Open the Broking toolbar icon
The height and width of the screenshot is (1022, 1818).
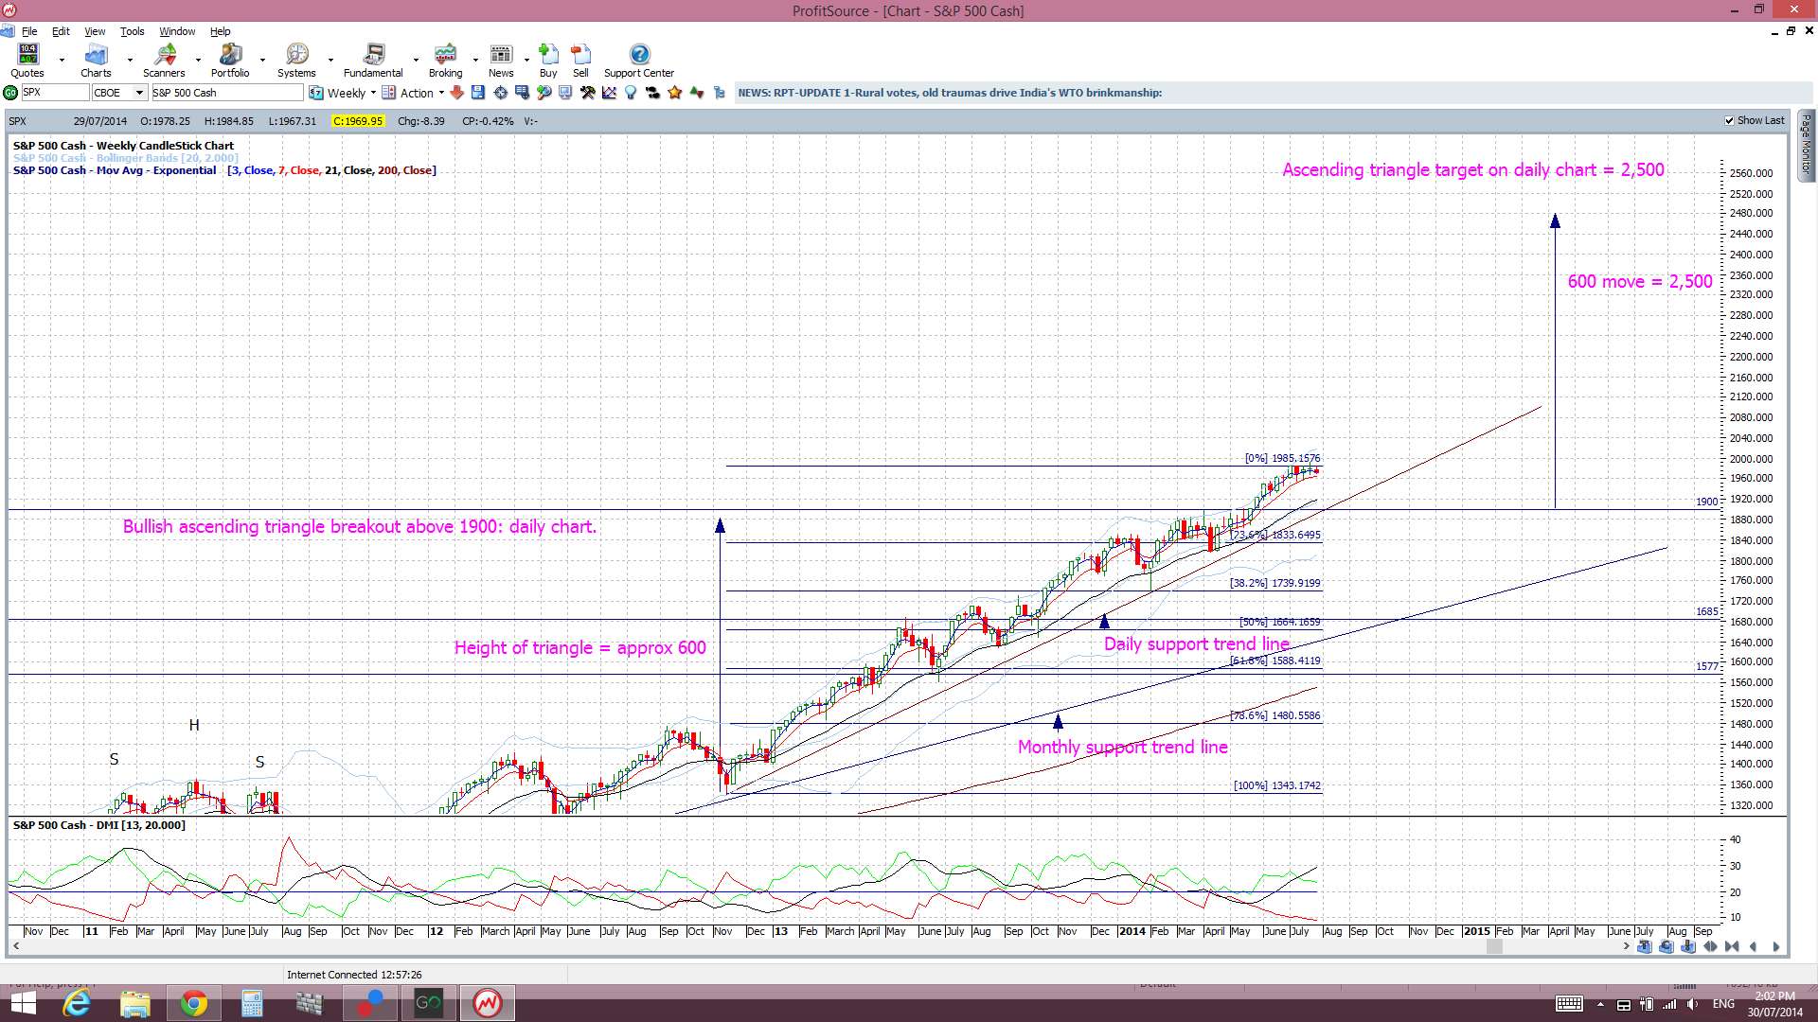click(445, 61)
